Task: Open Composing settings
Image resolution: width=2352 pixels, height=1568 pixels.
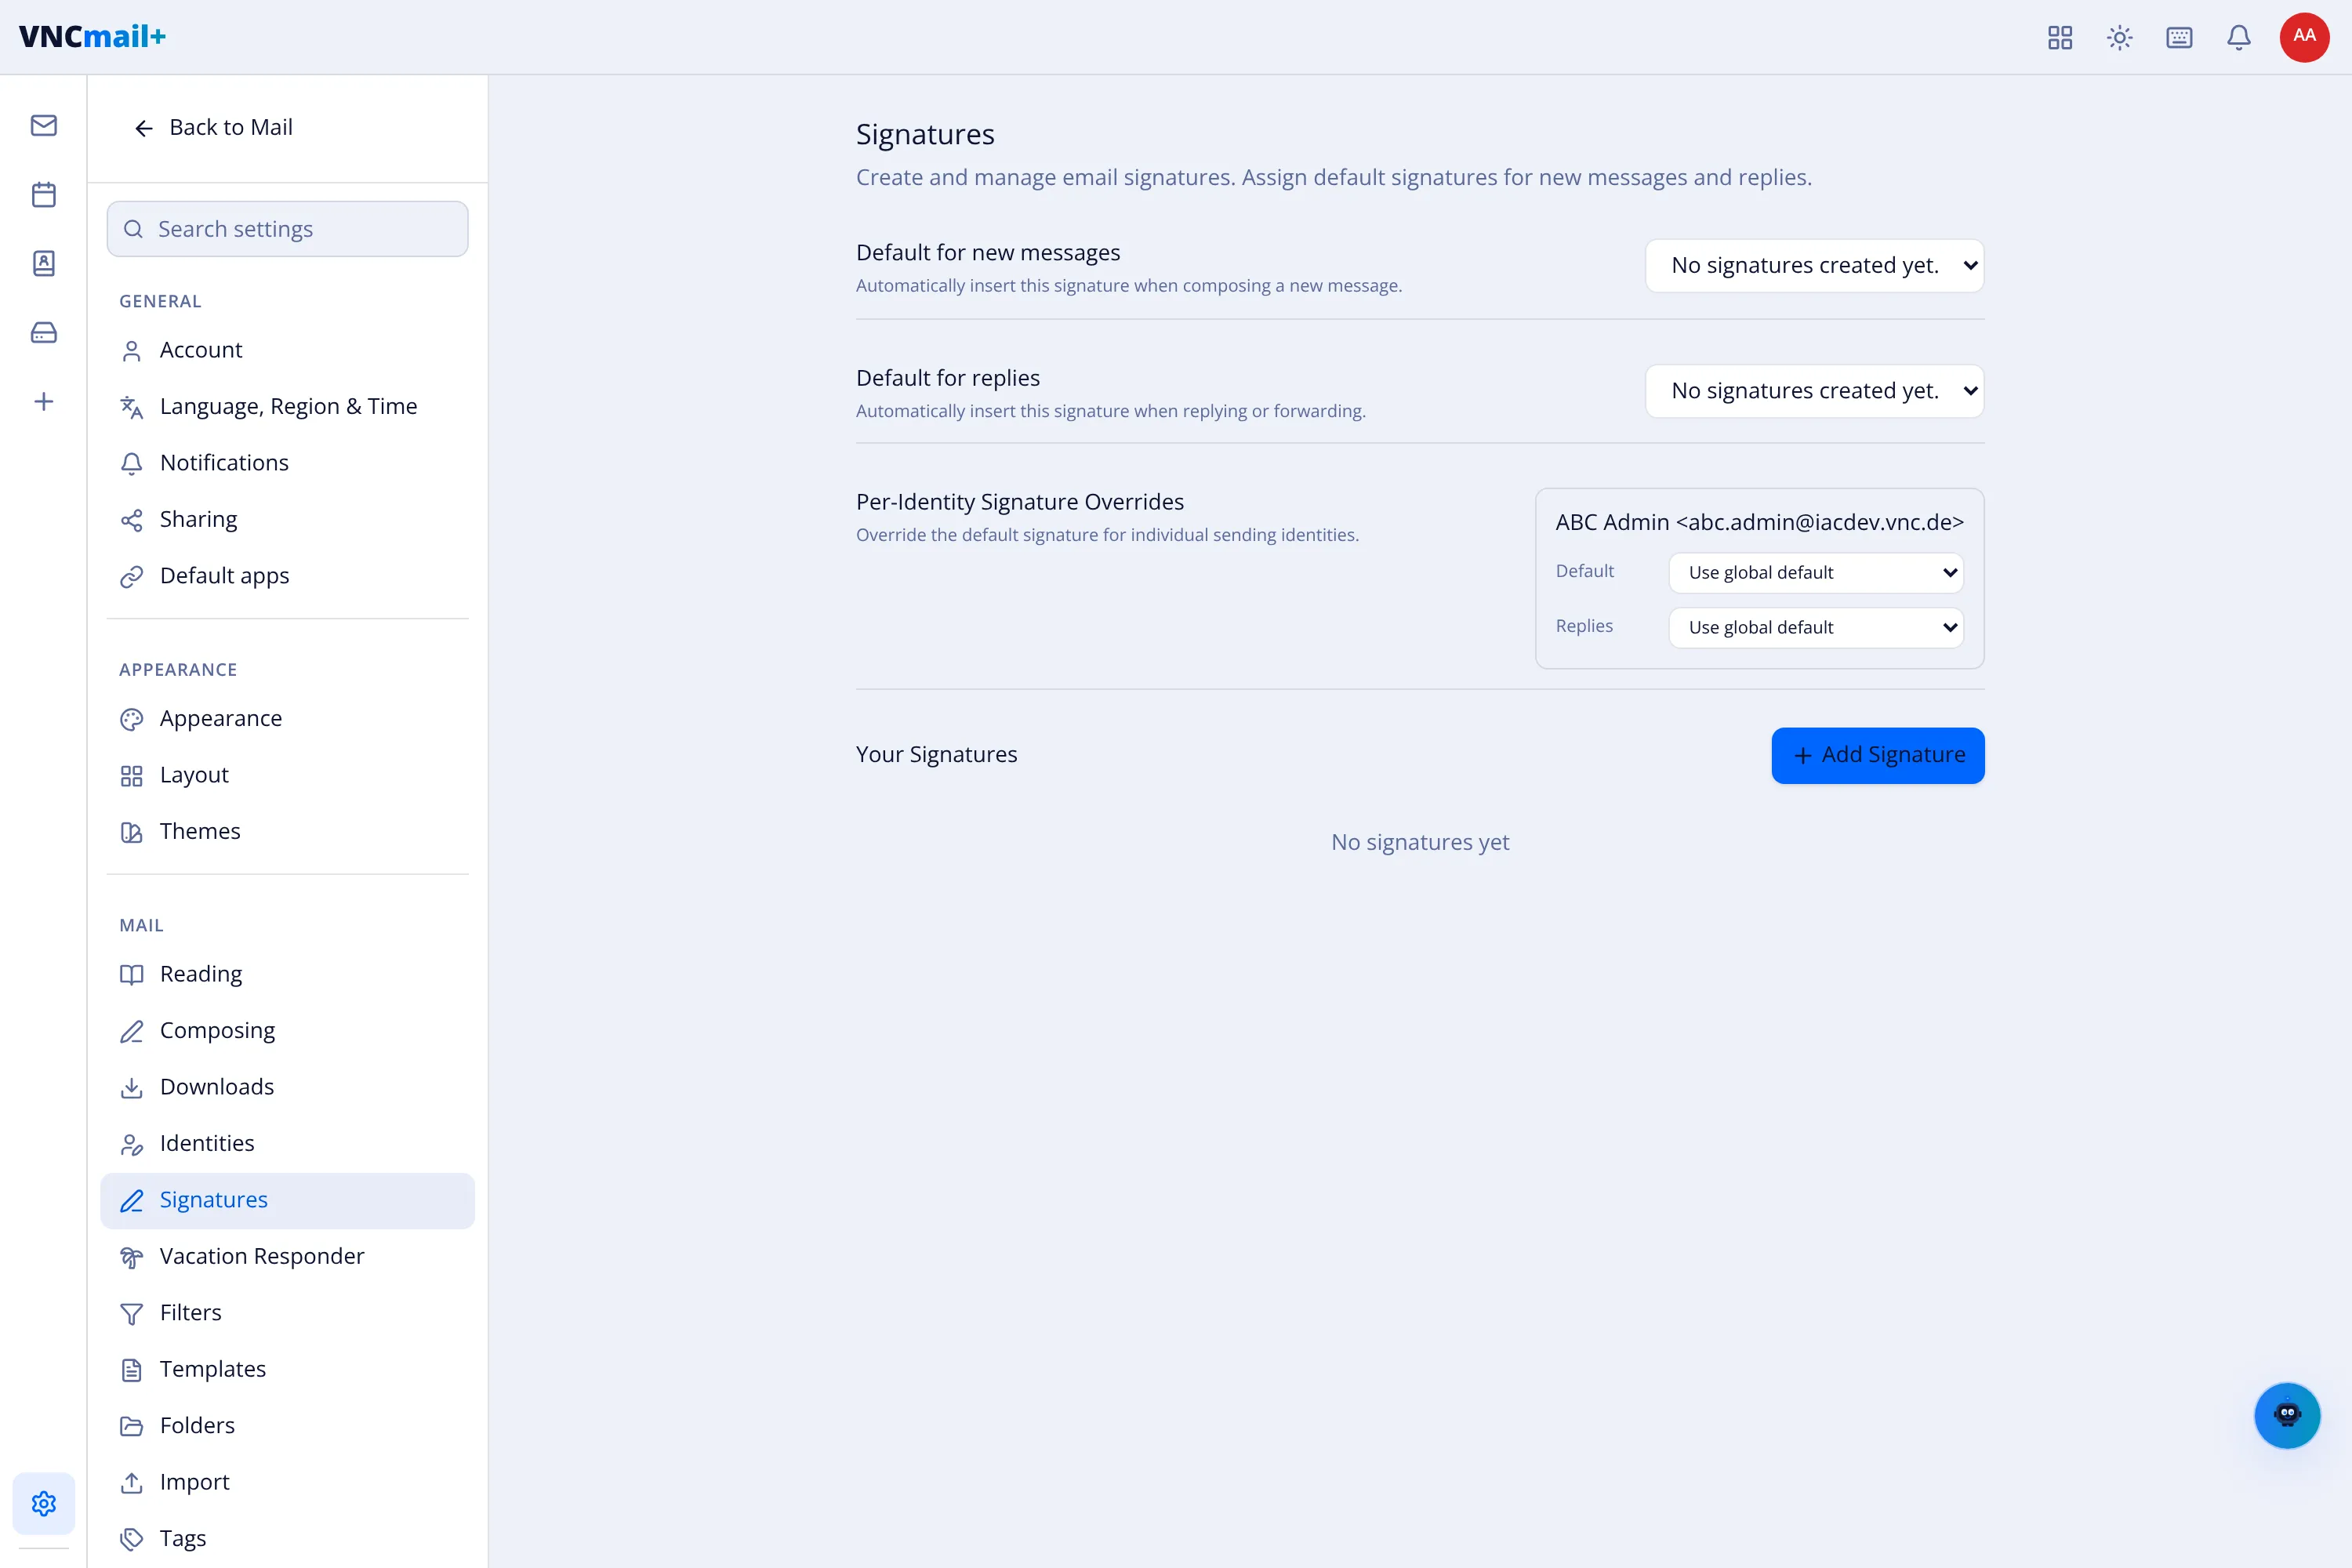Action: pyautogui.click(x=288, y=1031)
